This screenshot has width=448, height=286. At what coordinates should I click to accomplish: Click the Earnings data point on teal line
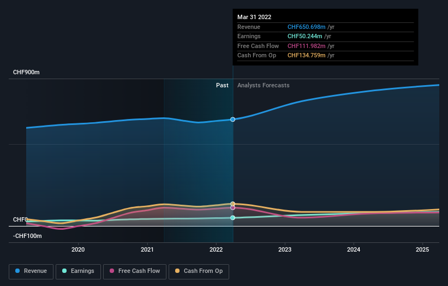click(232, 218)
